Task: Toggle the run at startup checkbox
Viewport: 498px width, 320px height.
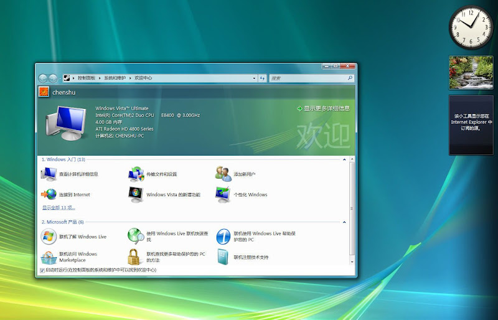Action: (x=42, y=270)
